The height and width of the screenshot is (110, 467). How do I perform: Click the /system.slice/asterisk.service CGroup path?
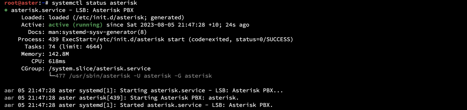coord(99,69)
